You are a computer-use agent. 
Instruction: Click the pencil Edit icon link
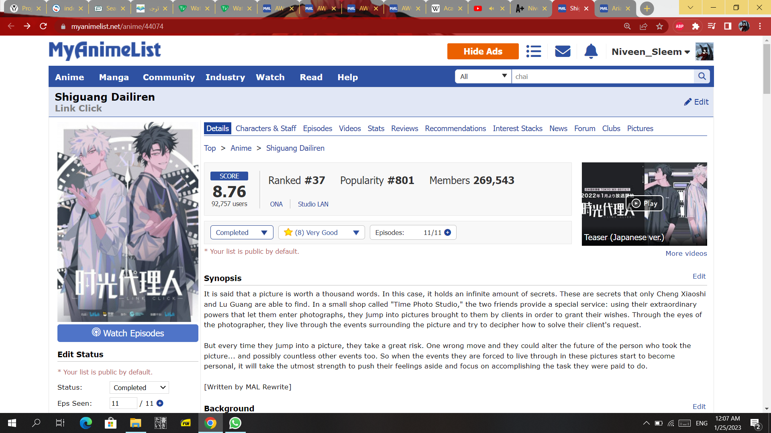[x=696, y=102]
